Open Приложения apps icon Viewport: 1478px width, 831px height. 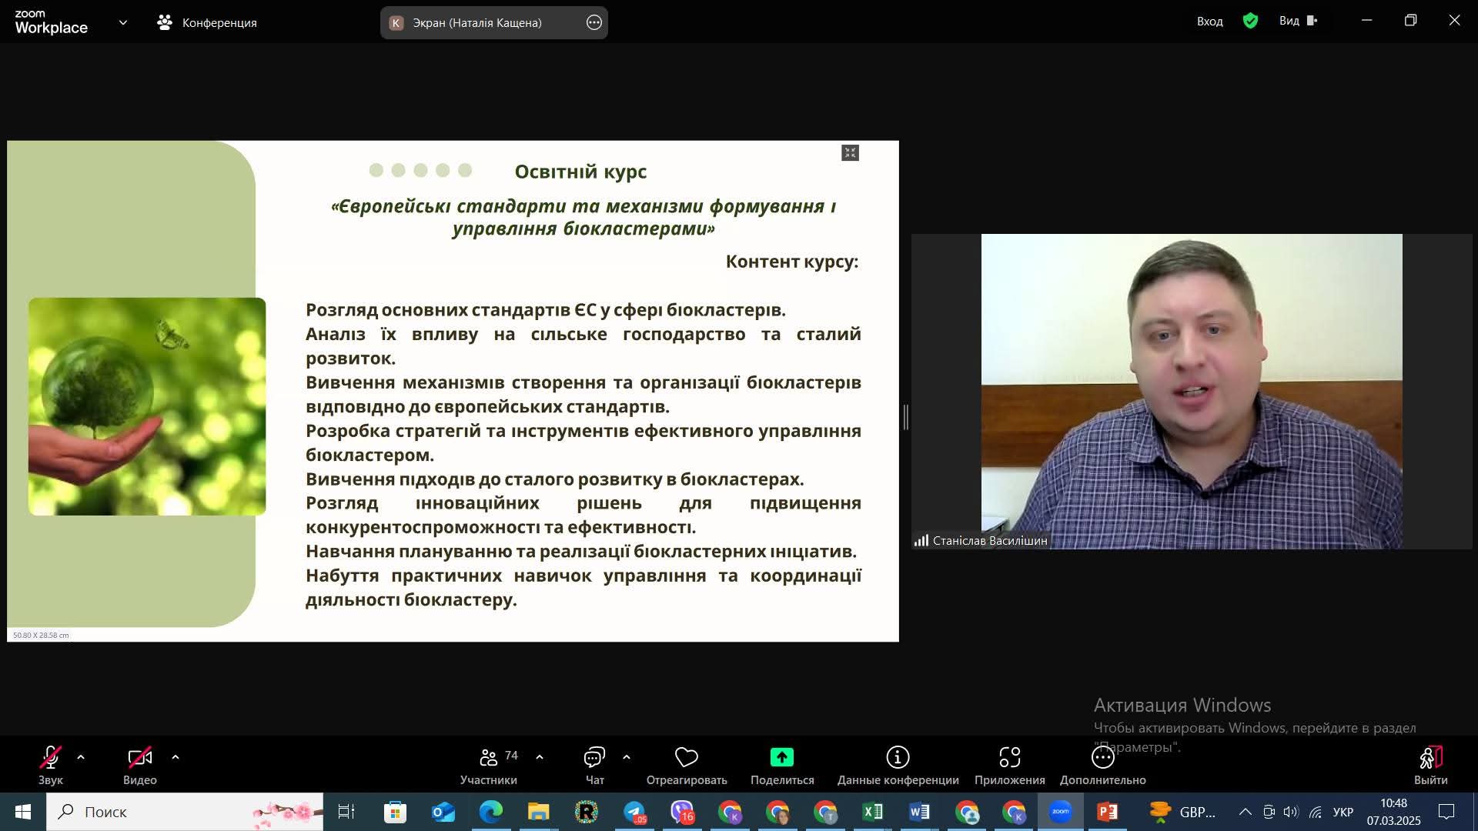point(1009,759)
